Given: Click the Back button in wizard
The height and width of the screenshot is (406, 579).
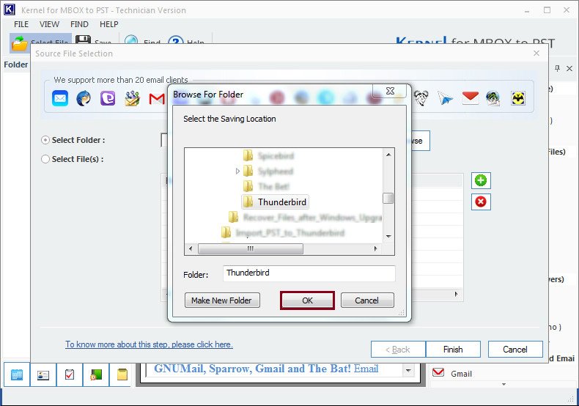Looking at the screenshot, I should [398, 349].
